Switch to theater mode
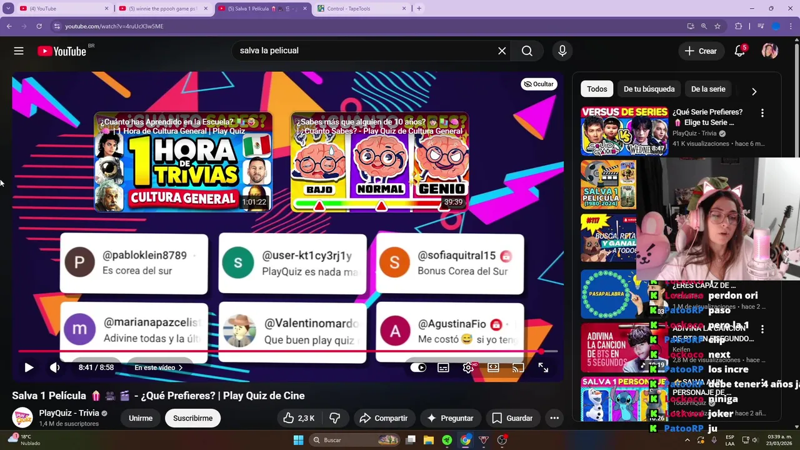The height and width of the screenshot is (450, 800). coord(493,367)
